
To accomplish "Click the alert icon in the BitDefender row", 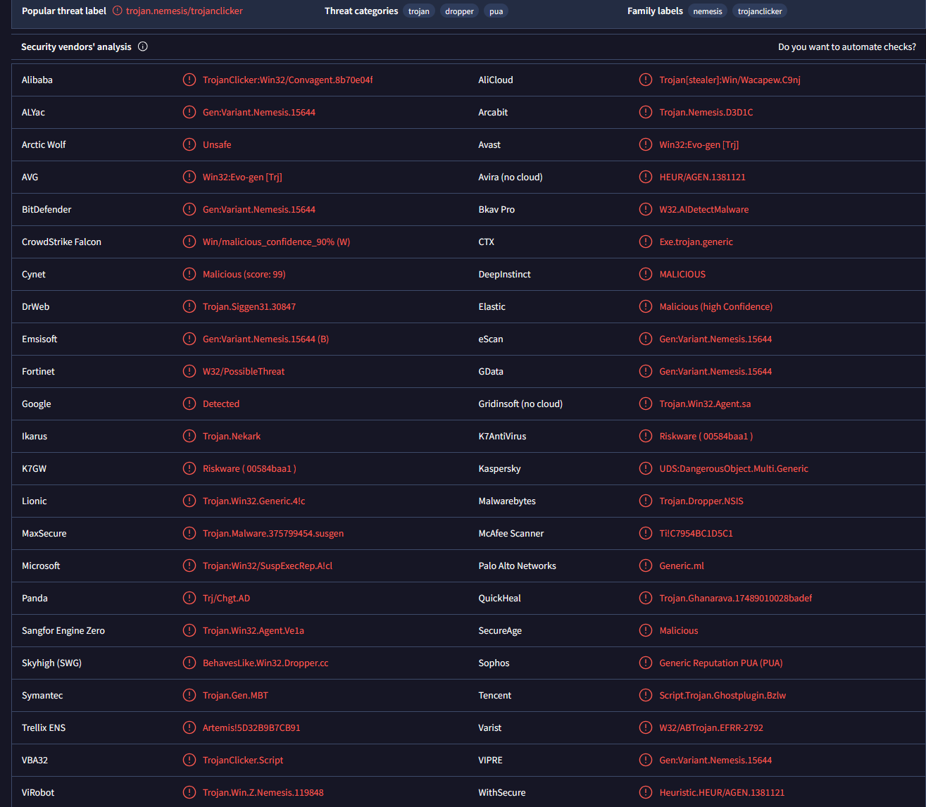I will tap(189, 209).
